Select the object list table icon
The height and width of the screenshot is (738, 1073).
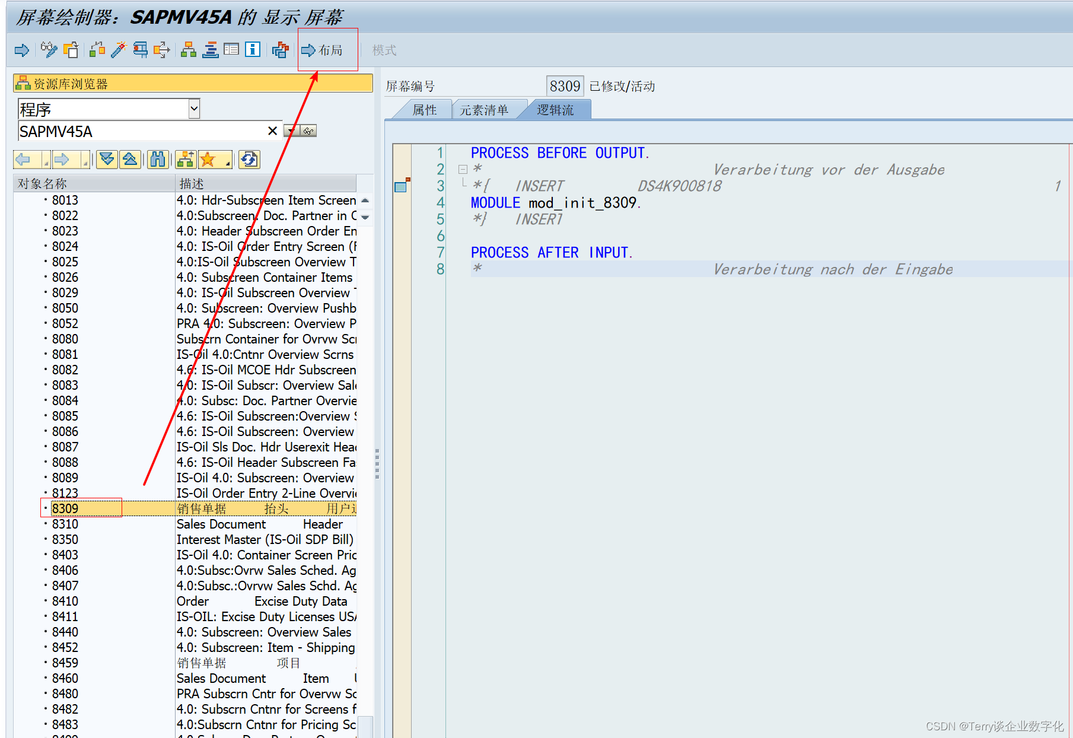click(x=231, y=50)
